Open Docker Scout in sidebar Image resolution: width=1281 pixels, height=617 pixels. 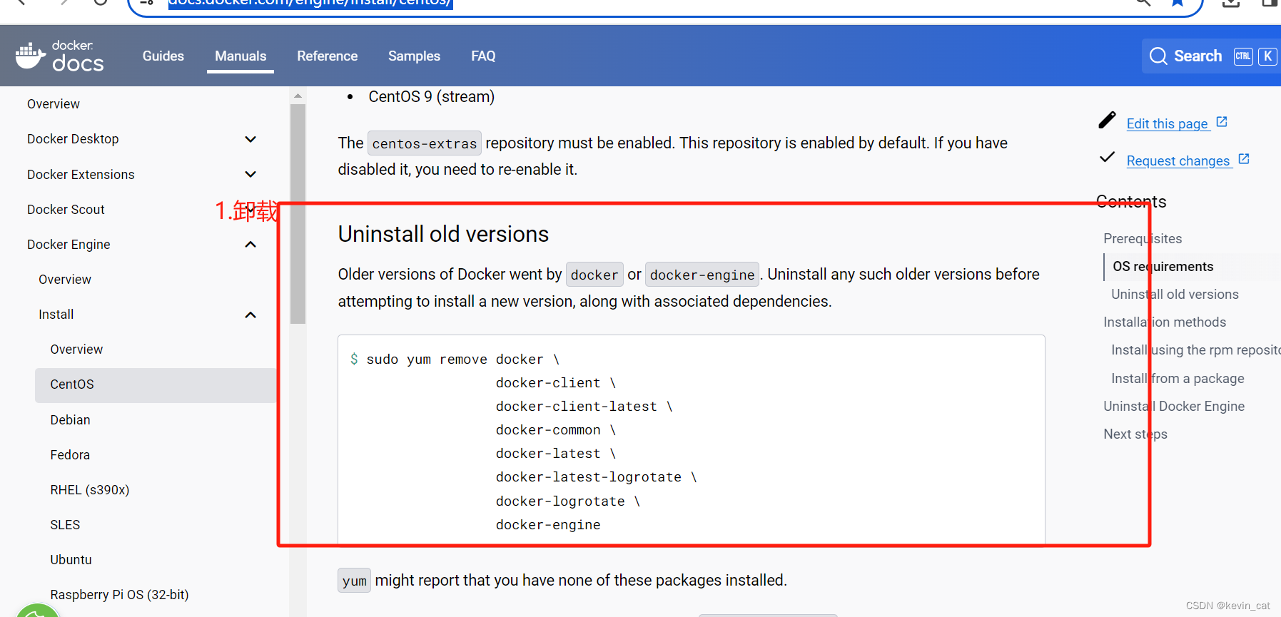(66, 210)
